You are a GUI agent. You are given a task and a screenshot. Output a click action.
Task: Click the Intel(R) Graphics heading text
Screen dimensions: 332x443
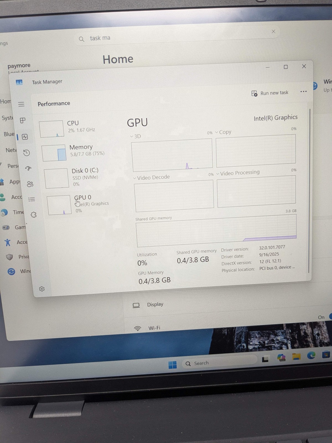click(276, 118)
